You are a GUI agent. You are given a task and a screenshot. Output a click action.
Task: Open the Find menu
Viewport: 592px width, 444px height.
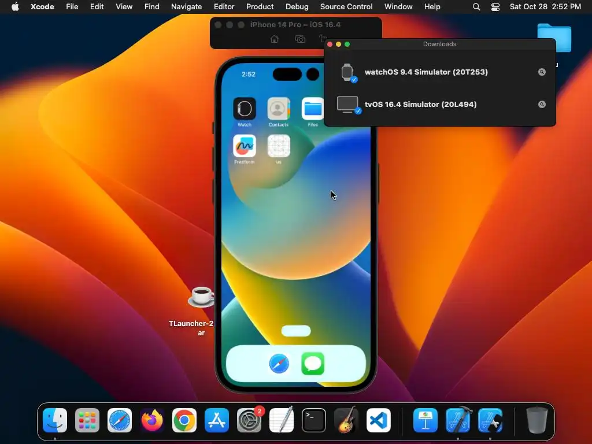152,6
